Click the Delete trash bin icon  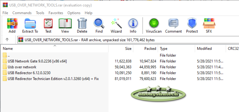(82, 24)
